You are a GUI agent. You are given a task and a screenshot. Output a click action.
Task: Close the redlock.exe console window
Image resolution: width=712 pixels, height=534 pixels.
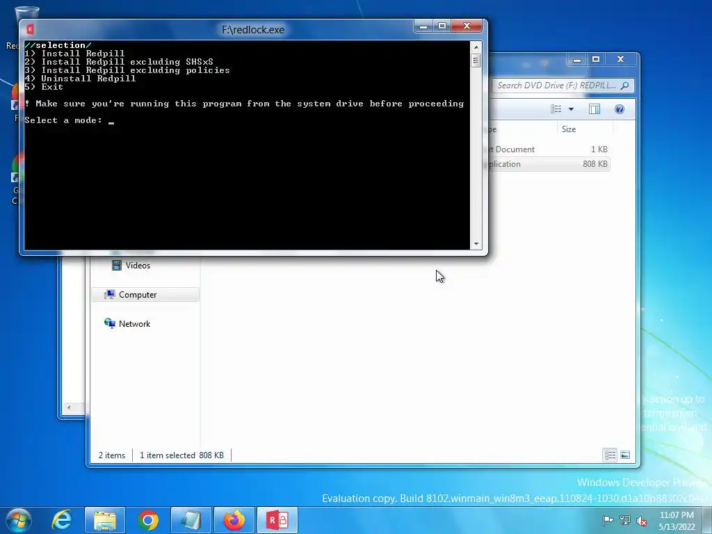pyautogui.click(x=467, y=26)
